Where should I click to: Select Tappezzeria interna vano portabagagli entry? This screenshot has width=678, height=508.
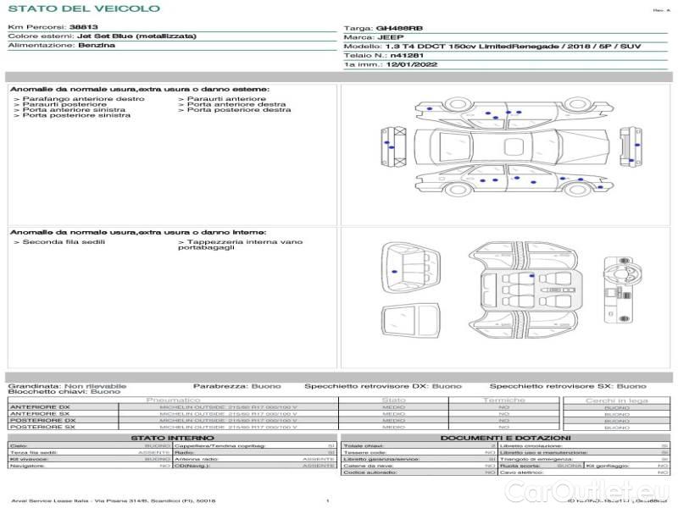[241, 245]
